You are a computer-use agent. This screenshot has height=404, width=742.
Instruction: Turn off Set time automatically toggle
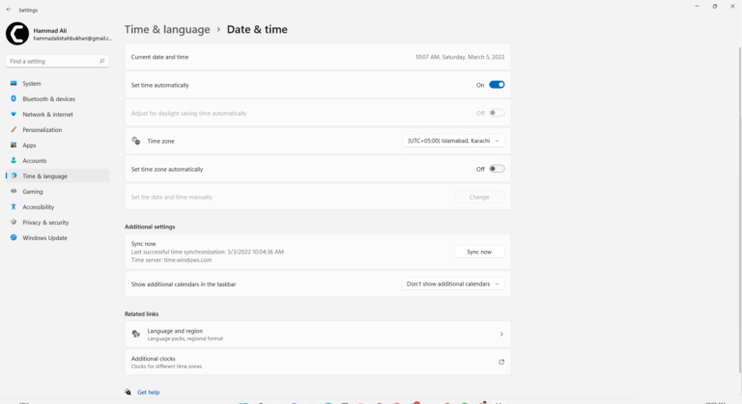(x=497, y=85)
